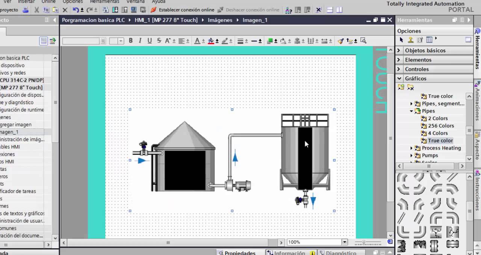Click the Paste icon in main toolbar
The width and height of the screenshot is (481, 255).
pyautogui.click(x=55, y=10)
